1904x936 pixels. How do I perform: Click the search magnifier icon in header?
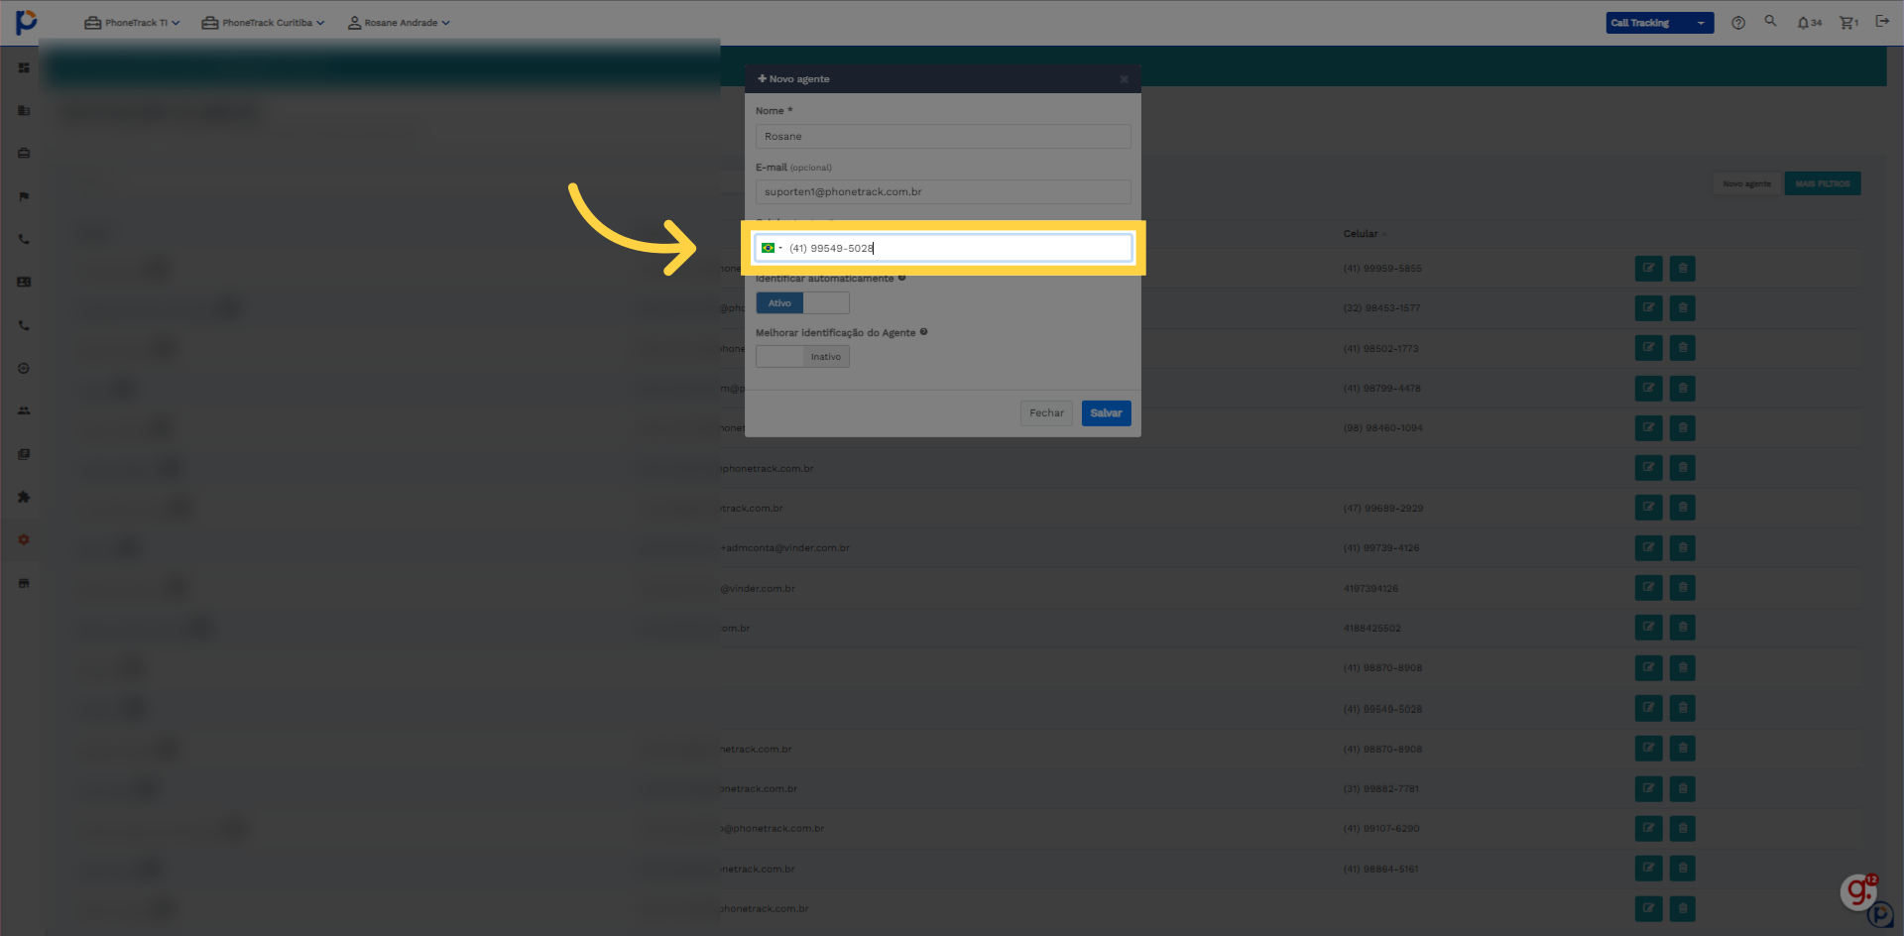click(1770, 21)
